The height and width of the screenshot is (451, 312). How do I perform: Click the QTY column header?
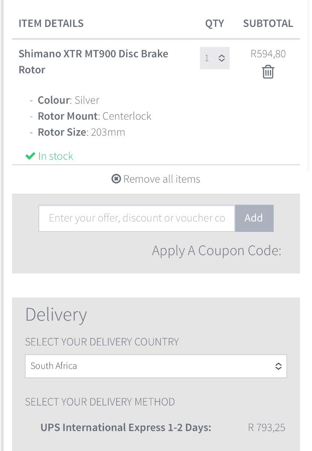[214, 23]
